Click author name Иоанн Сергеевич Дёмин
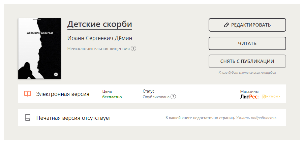The image size is (303, 143). [100, 38]
